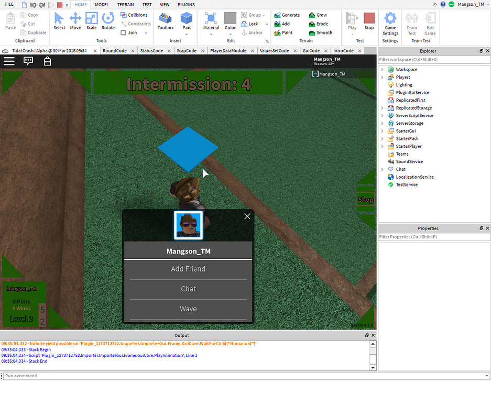This screenshot has width=491, height=393.
Task: Switch to the TERRAIN ribbon tab
Action: tap(126, 5)
